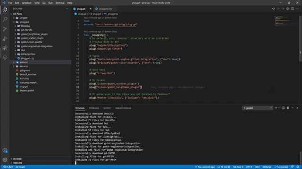Open the Terminal menu
The height and width of the screenshot is (169, 302).
(60, 3)
